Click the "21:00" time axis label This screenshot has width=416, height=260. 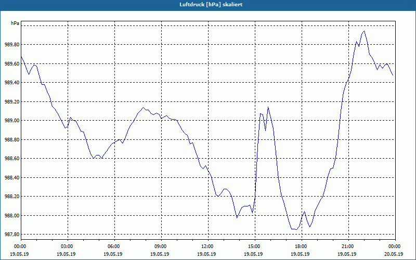(347, 246)
